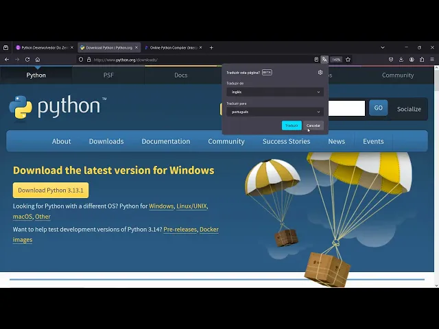The width and height of the screenshot is (439, 329).
Task: Go to the browser home page
Action: [x=38, y=60]
